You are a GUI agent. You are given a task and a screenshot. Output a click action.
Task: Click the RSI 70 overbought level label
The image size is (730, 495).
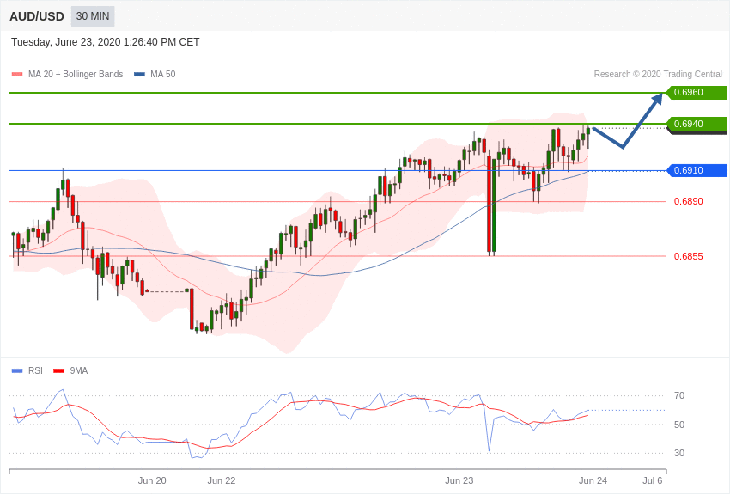coord(679,395)
